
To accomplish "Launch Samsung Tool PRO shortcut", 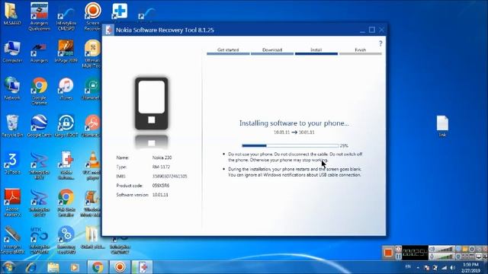I will click(66, 241).
